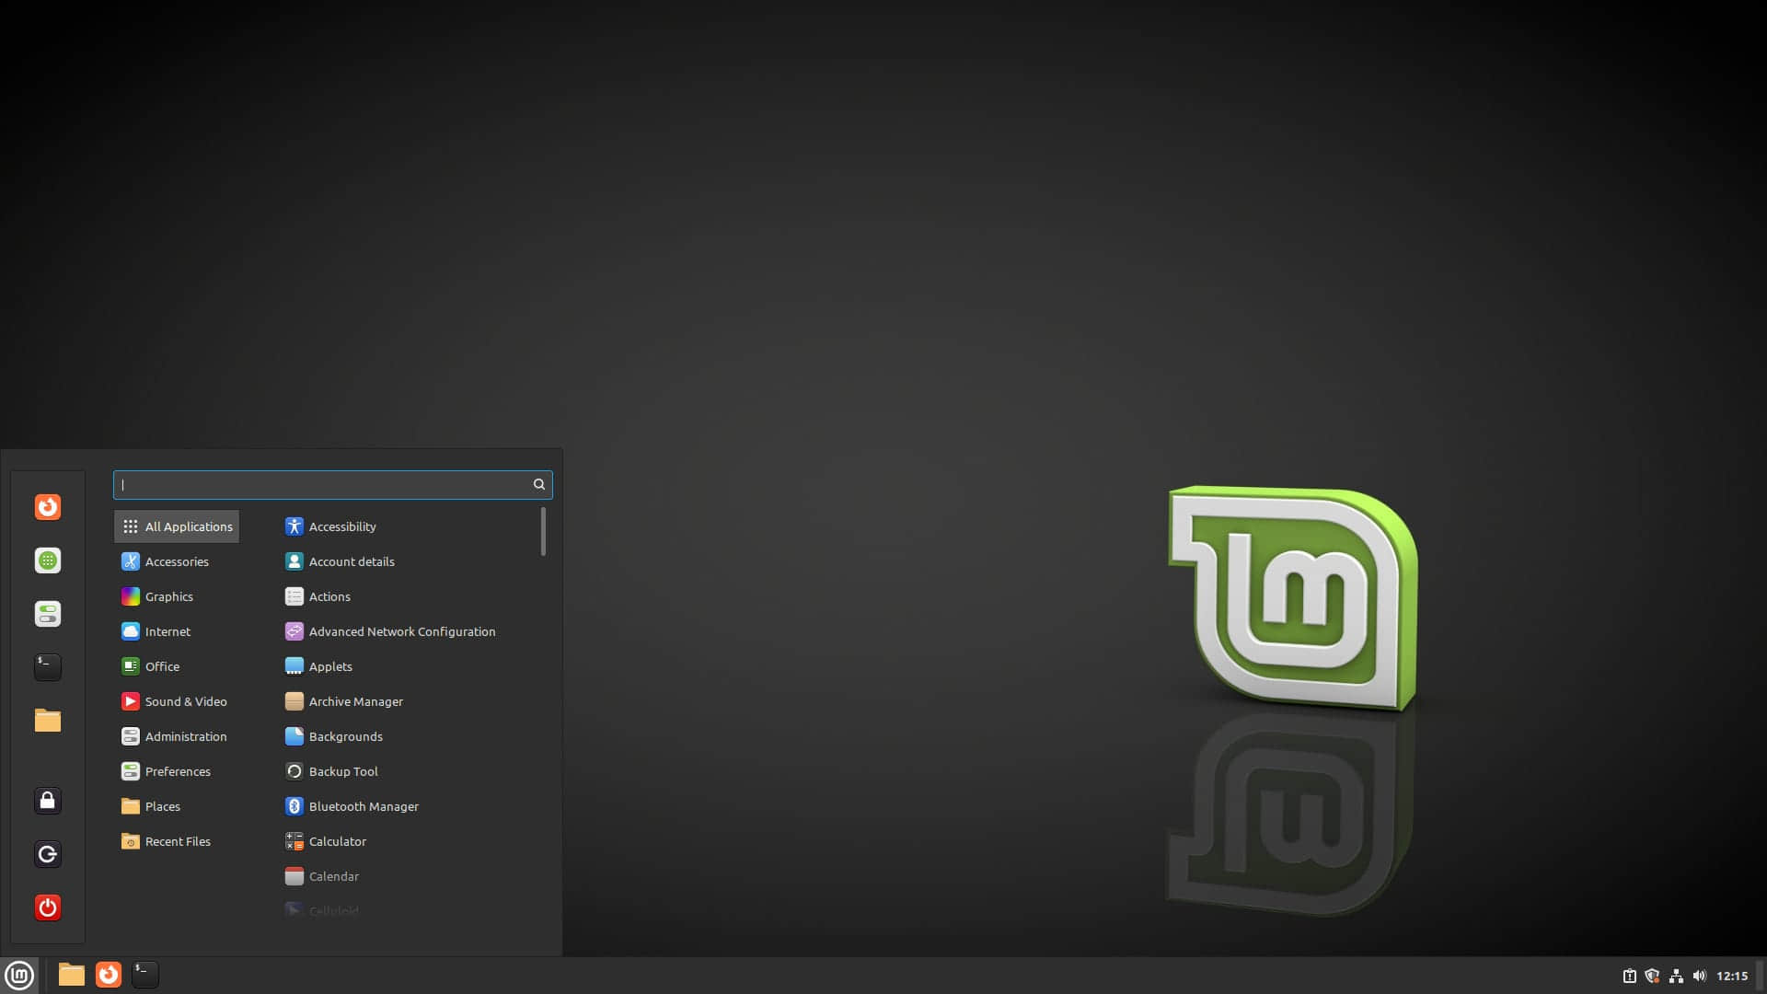Click Bluetooth Manager entry

tap(363, 806)
